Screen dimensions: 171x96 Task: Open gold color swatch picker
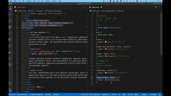click(106, 42)
